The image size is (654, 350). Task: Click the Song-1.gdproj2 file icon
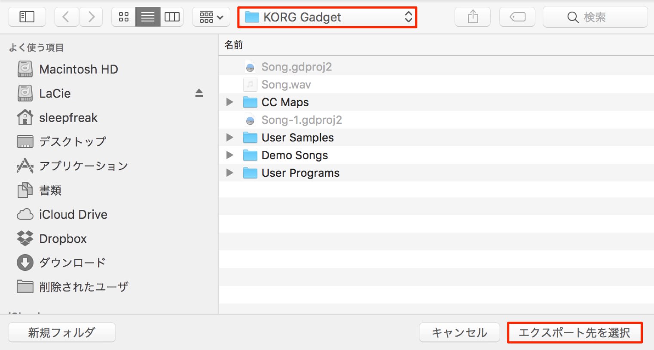point(250,120)
